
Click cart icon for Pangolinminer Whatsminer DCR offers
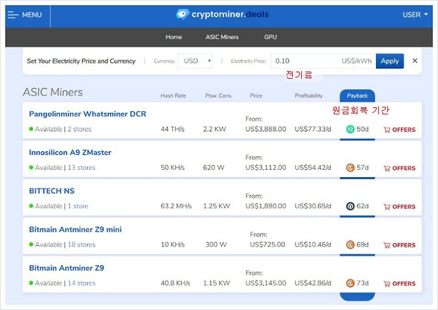[387, 129]
